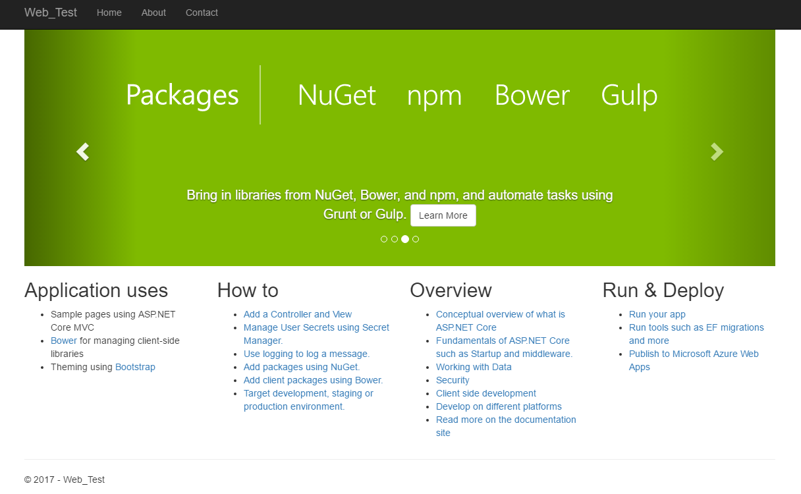801x494 pixels.
Task: Open Use logging to log a message link
Action: [x=306, y=354]
